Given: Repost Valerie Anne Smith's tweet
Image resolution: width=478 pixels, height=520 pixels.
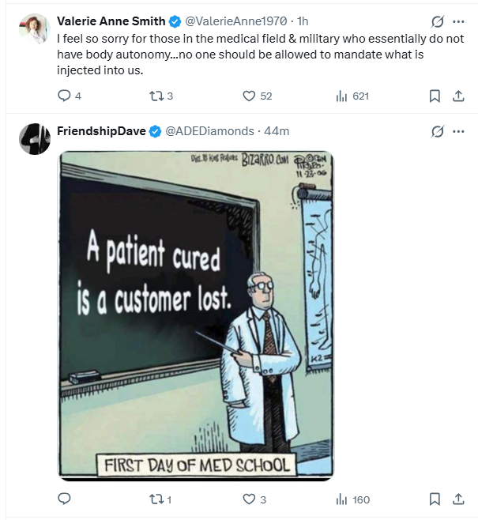Looking at the screenshot, I should 156,96.
